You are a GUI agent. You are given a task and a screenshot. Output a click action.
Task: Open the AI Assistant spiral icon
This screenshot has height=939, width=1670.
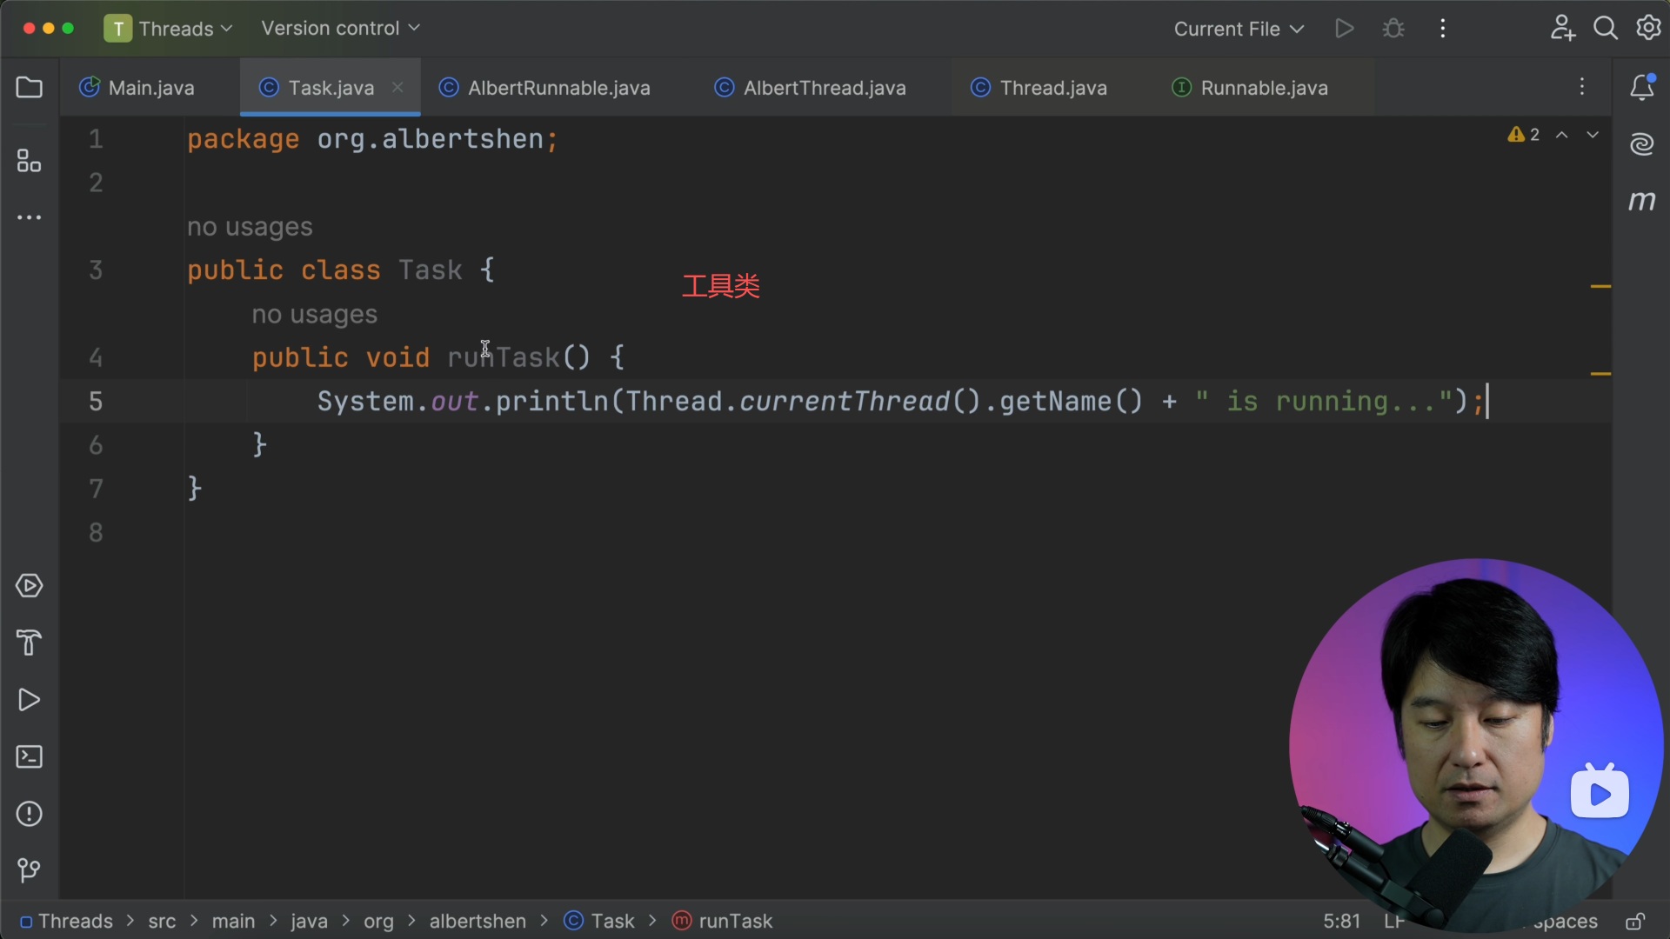coord(1641,144)
